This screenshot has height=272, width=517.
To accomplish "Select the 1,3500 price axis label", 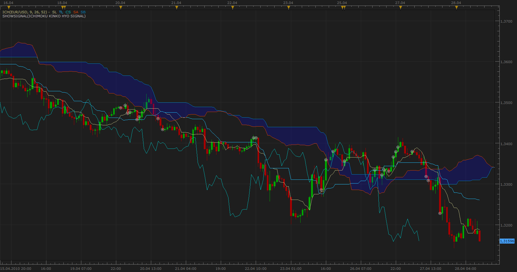I will (x=506, y=103).
